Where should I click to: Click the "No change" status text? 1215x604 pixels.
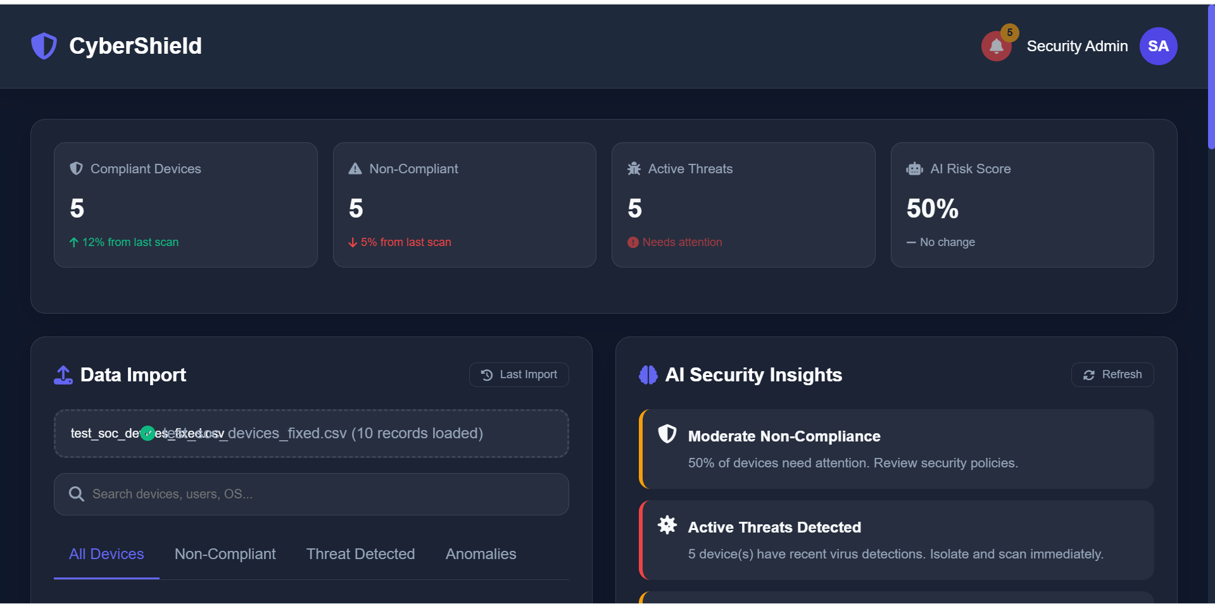pyautogui.click(x=947, y=242)
